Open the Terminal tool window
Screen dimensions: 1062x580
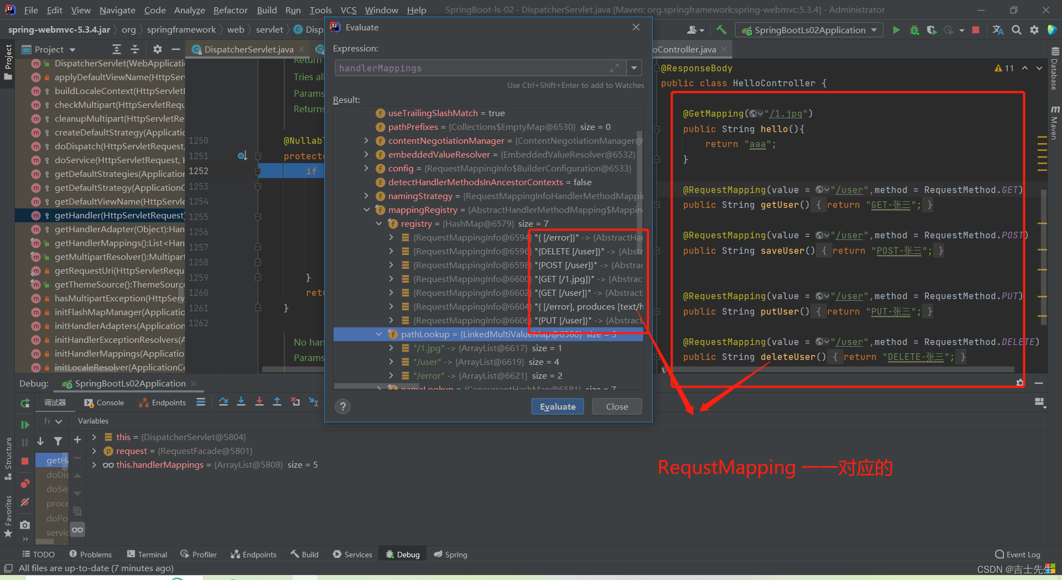(147, 555)
